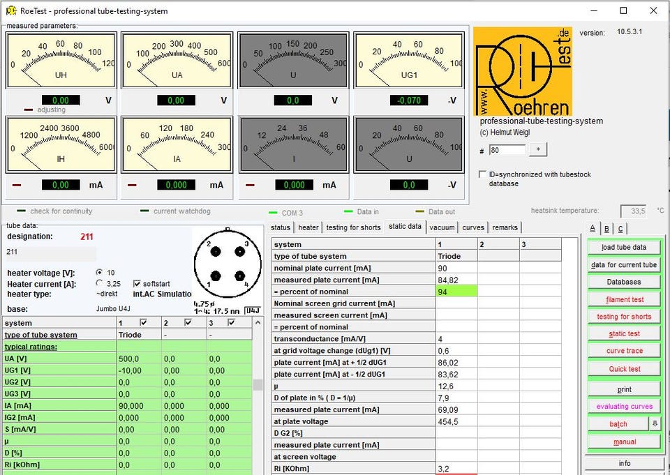Screen dimensions: 670x475
Task: Click the RoeTest app icon in title bar
Action: (x=11, y=10)
